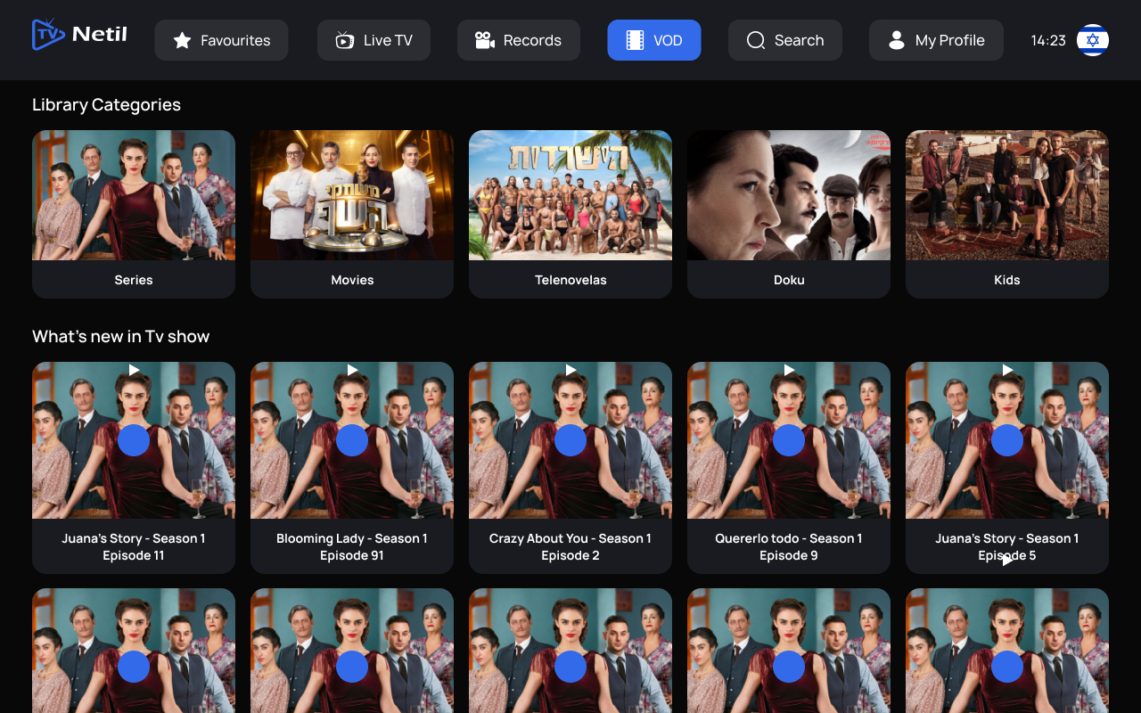
Task: Click the Israel flag language icon
Action: click(x=1092, y=40)
